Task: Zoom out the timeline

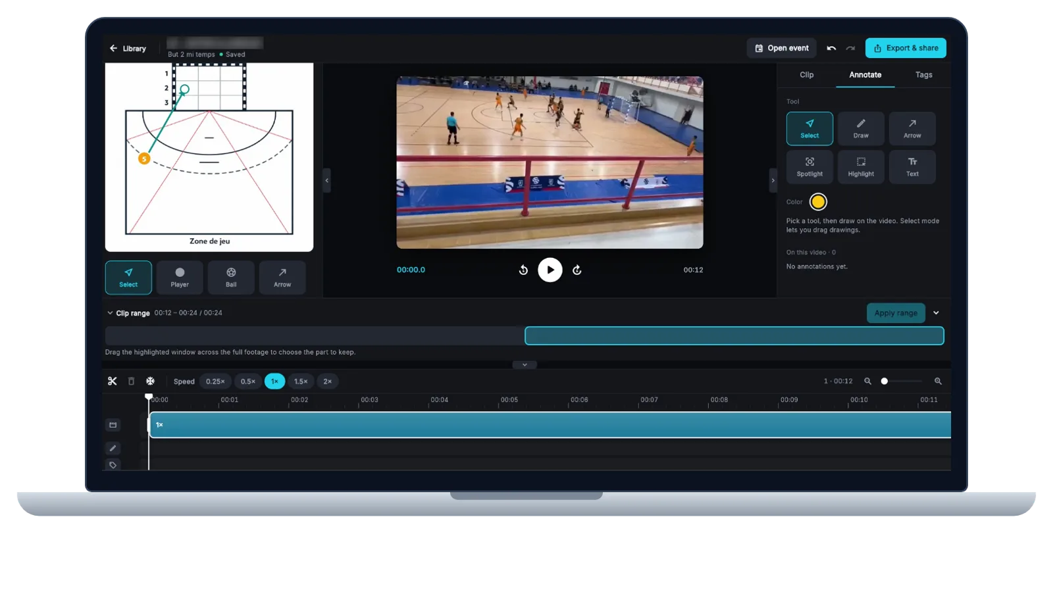Action: [867, 382]
